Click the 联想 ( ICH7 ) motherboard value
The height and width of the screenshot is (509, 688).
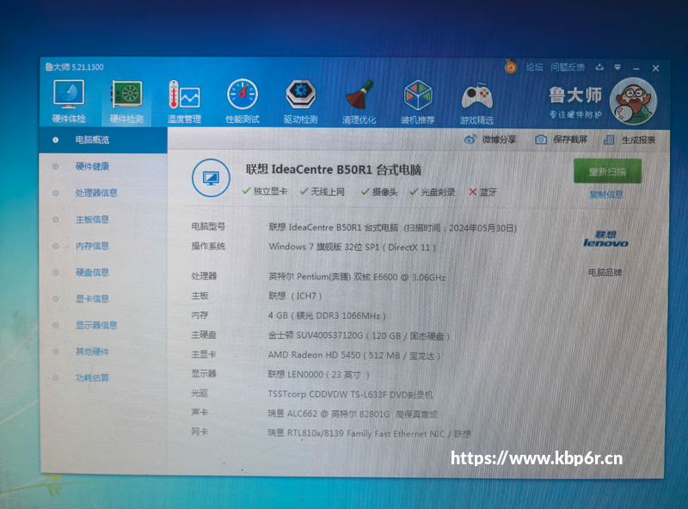(295, 296)
